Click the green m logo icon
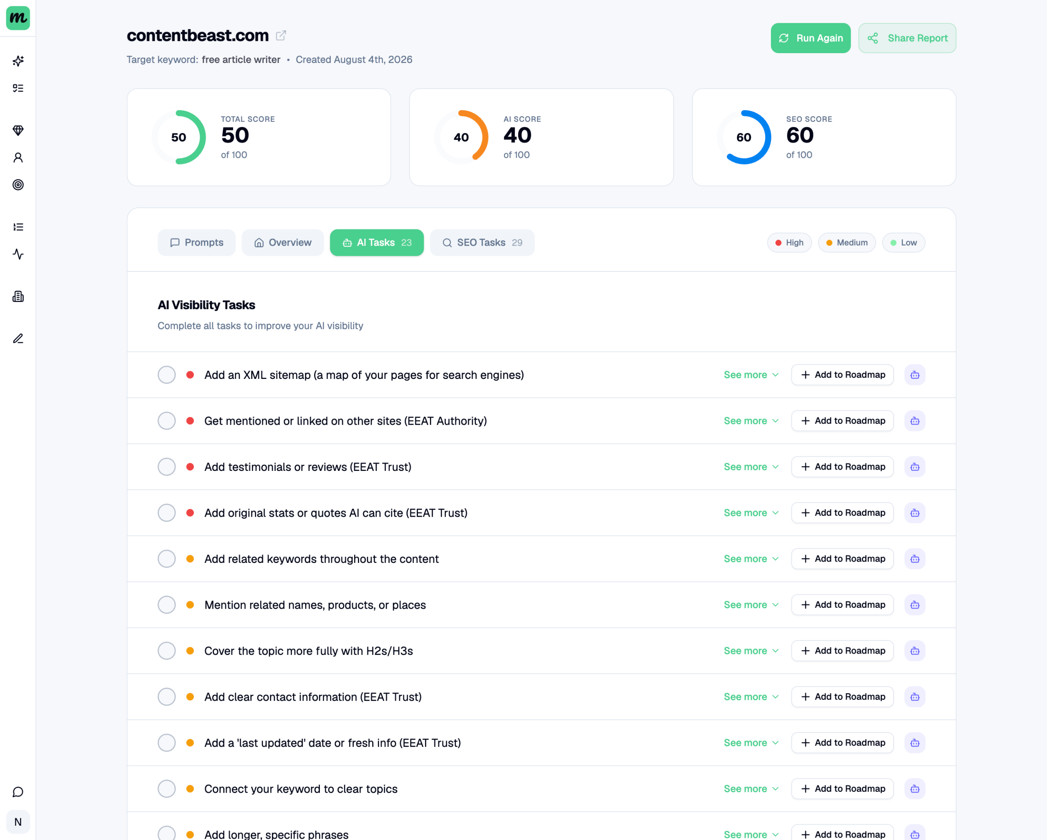Screen dimensions: 1047x840 point(18,18)
